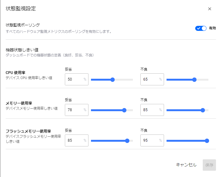The height and width of the screenshot is (177, 221).
Task: Click the CPU 使用率 不良 input showing 65
Action: 152,79
